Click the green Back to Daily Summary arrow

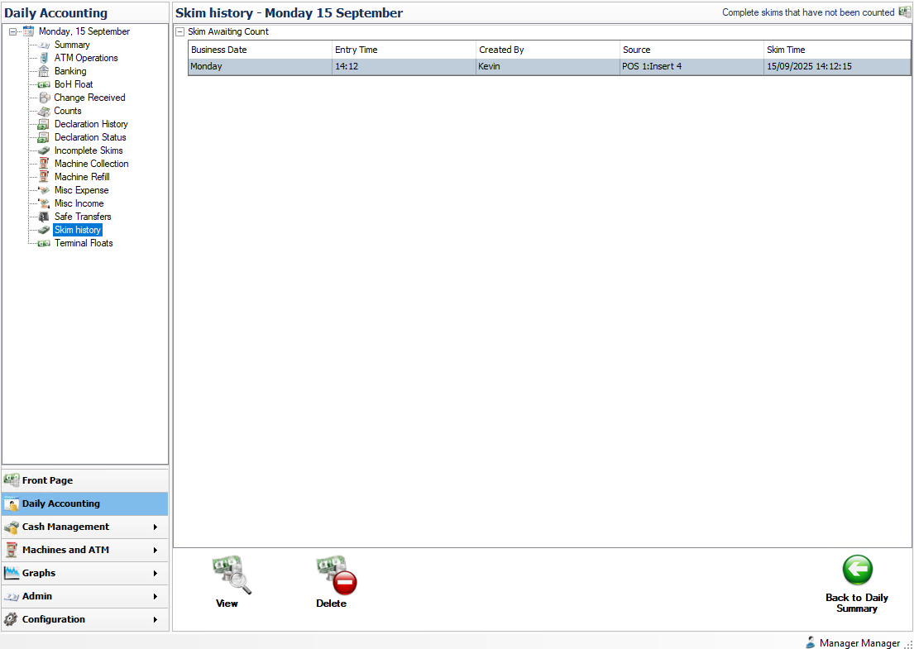click(857, 570)
